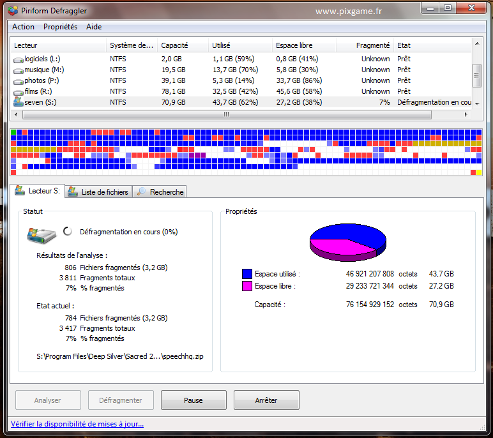Select the seven (S:) system drive icon
This screenshot has width=493, height=438.
(x=19, y=102)
